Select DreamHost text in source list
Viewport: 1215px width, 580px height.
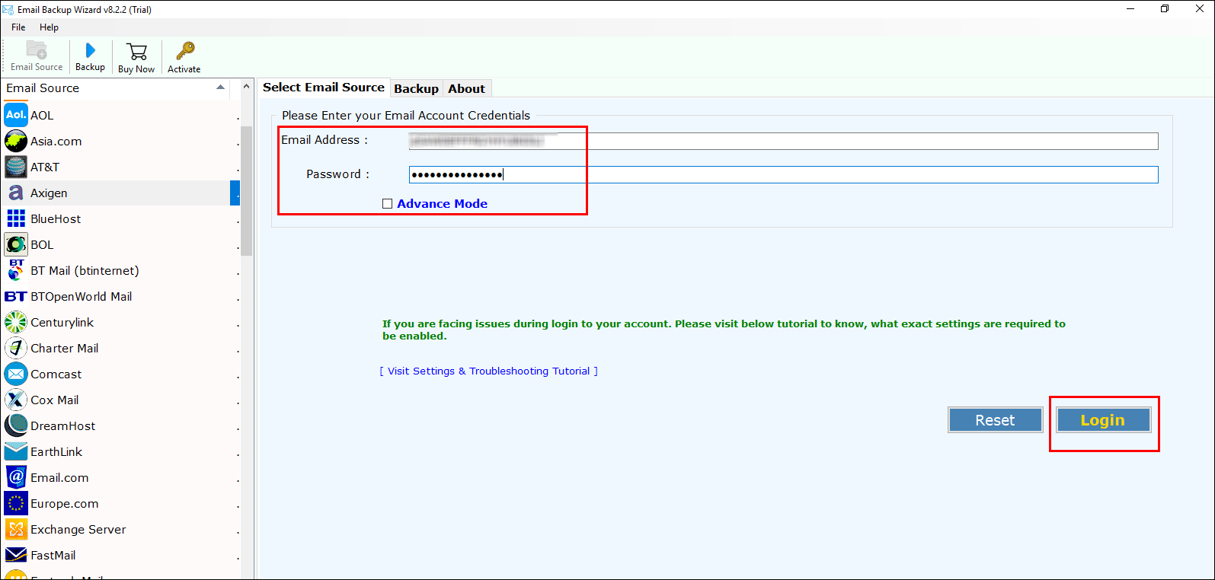(62, 426)
